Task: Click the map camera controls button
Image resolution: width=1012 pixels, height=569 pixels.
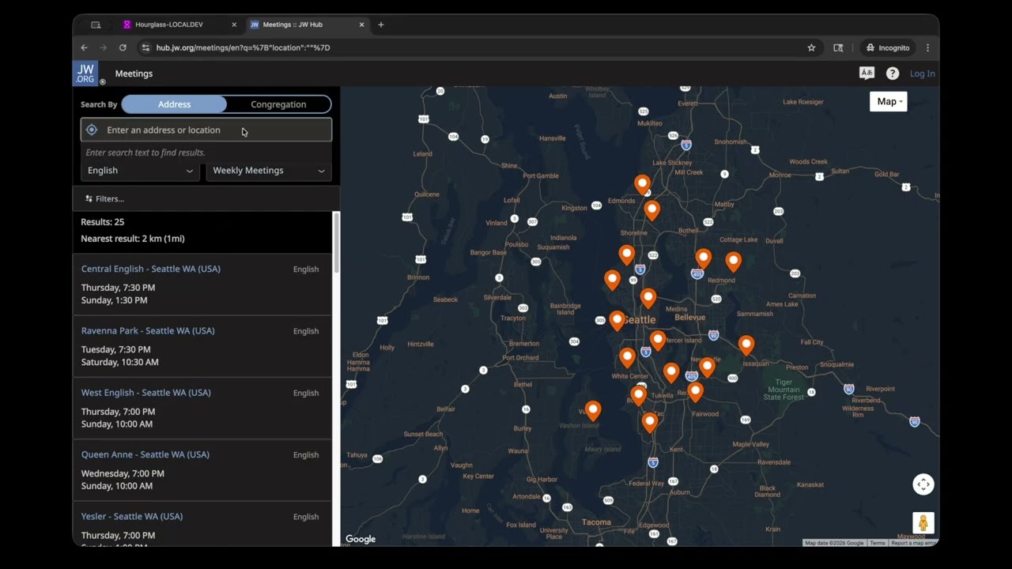Action: 923,484
